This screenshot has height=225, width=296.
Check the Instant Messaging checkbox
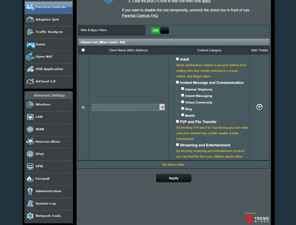183,95
